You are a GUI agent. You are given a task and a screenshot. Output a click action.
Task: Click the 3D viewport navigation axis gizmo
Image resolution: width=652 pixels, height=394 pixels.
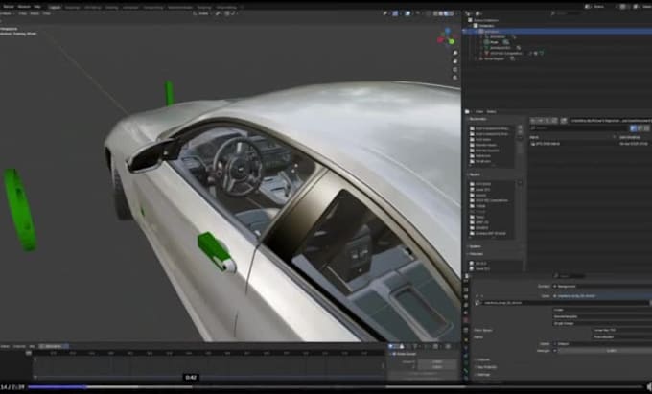(446, 36)
